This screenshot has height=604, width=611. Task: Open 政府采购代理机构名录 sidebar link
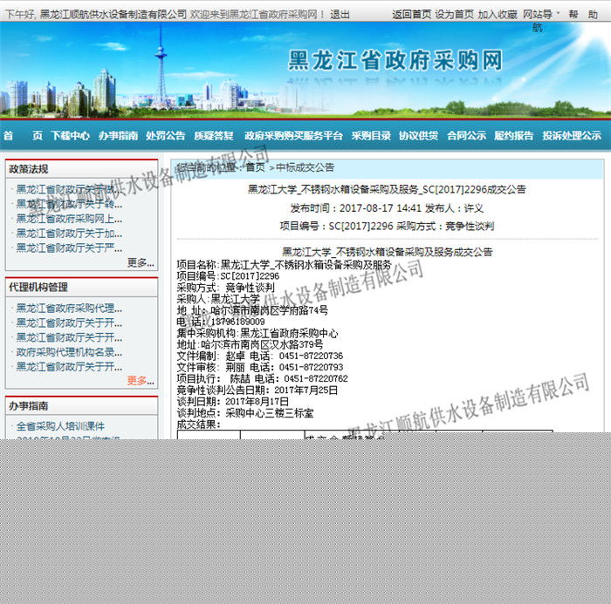(70, 352)
